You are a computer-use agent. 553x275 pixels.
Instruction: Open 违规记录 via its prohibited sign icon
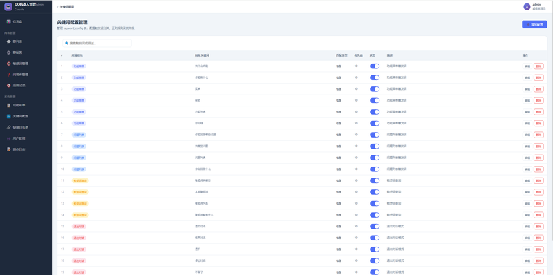coord(8,85)
